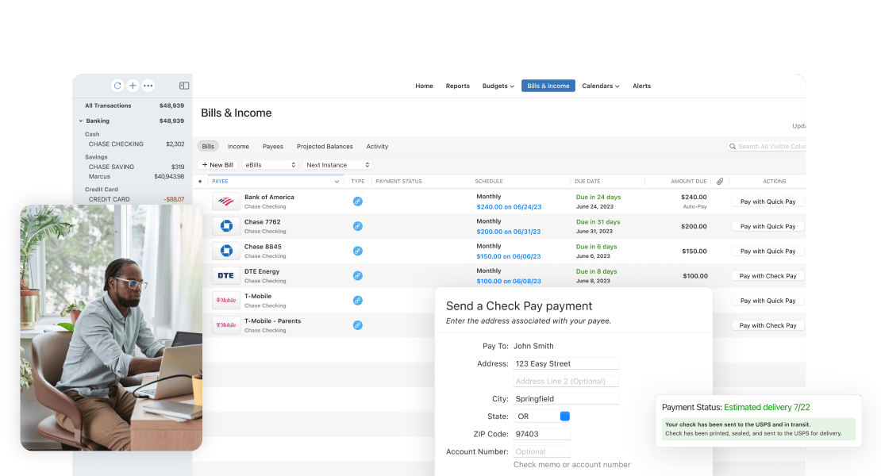The image size is (881, 476).
Task: Click the New Bill button
Action: tap(217, 164)
